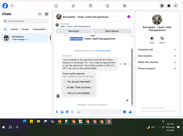Screen dimensions: 183x136
Task: Open the notifications bell in top bar
Action: 169,6
